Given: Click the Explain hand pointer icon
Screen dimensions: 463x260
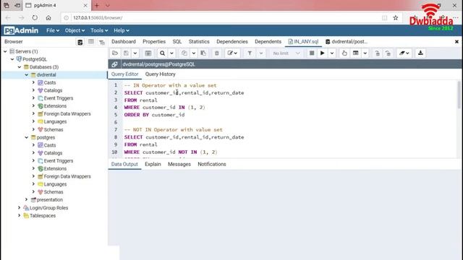Looking at the screenshot, I should (344, 53).
